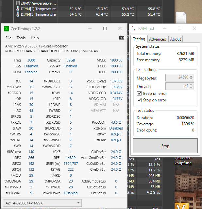The height and width of the screenshot is (209, 202).
Task: Click the tSTAG value 222
Action: point(71,169)
